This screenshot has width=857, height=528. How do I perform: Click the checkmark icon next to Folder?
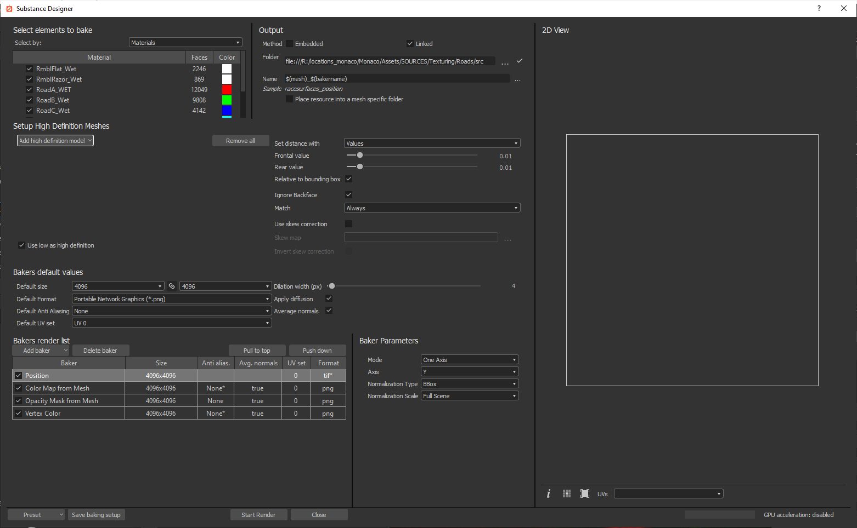[520, 61]
